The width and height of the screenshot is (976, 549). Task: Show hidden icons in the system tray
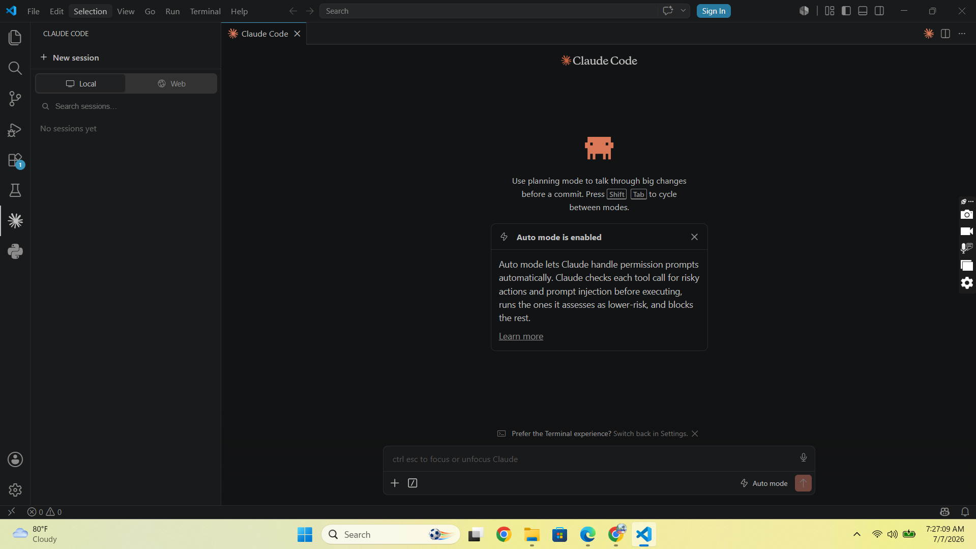tap(857, 534)
